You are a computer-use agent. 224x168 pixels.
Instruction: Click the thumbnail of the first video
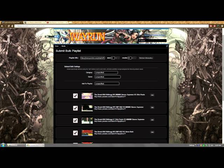click(87, 96)
